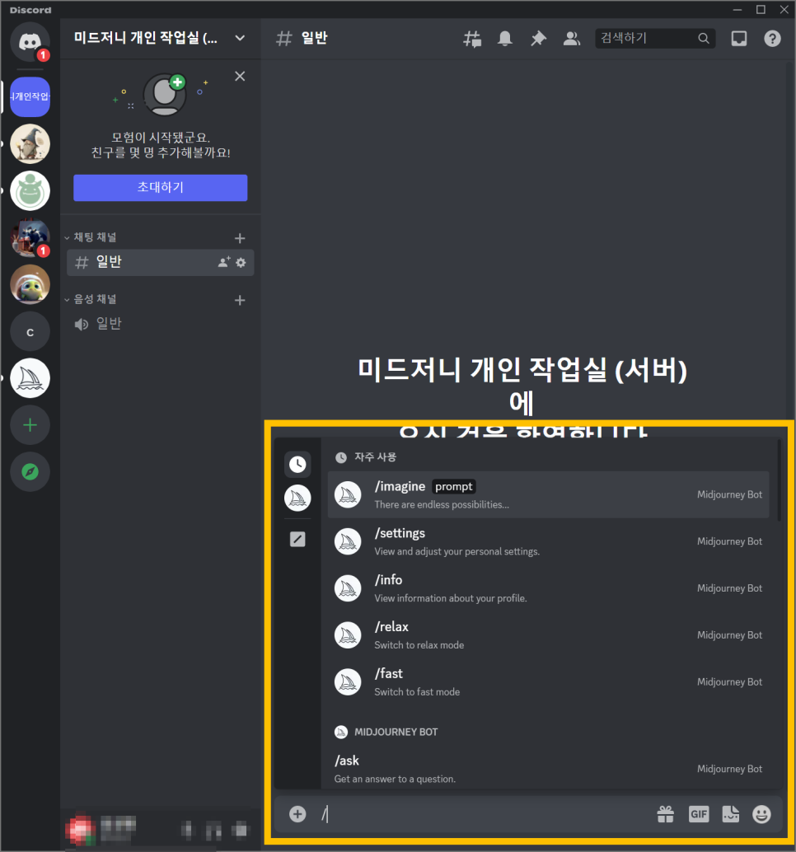Open server name dropdown chevron

click(x=240, y=38)
